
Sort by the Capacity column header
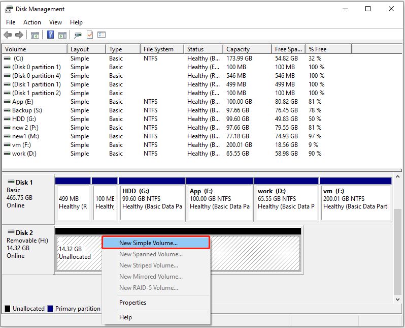point(248,49)
